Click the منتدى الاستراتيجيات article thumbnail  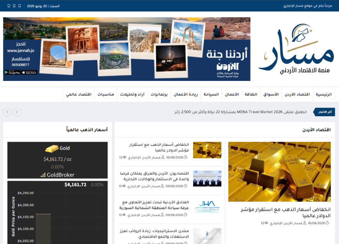coord(207,236)
